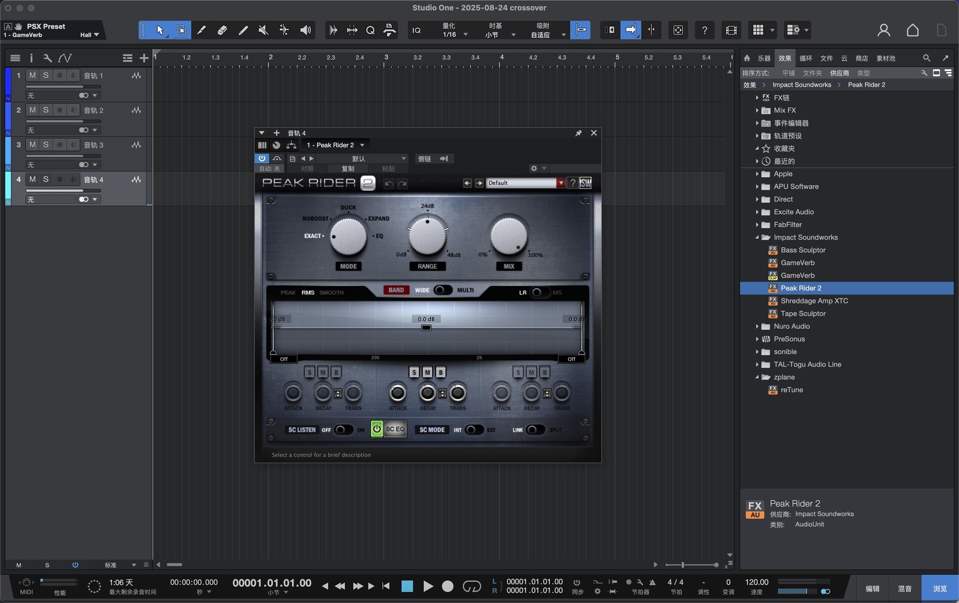Click the play transport button
This screenshot has height=603, width=959.
tap(428, 586)
